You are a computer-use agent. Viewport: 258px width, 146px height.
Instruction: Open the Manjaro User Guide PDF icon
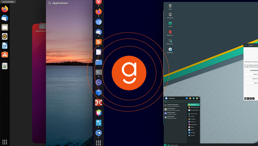[170, 33]
